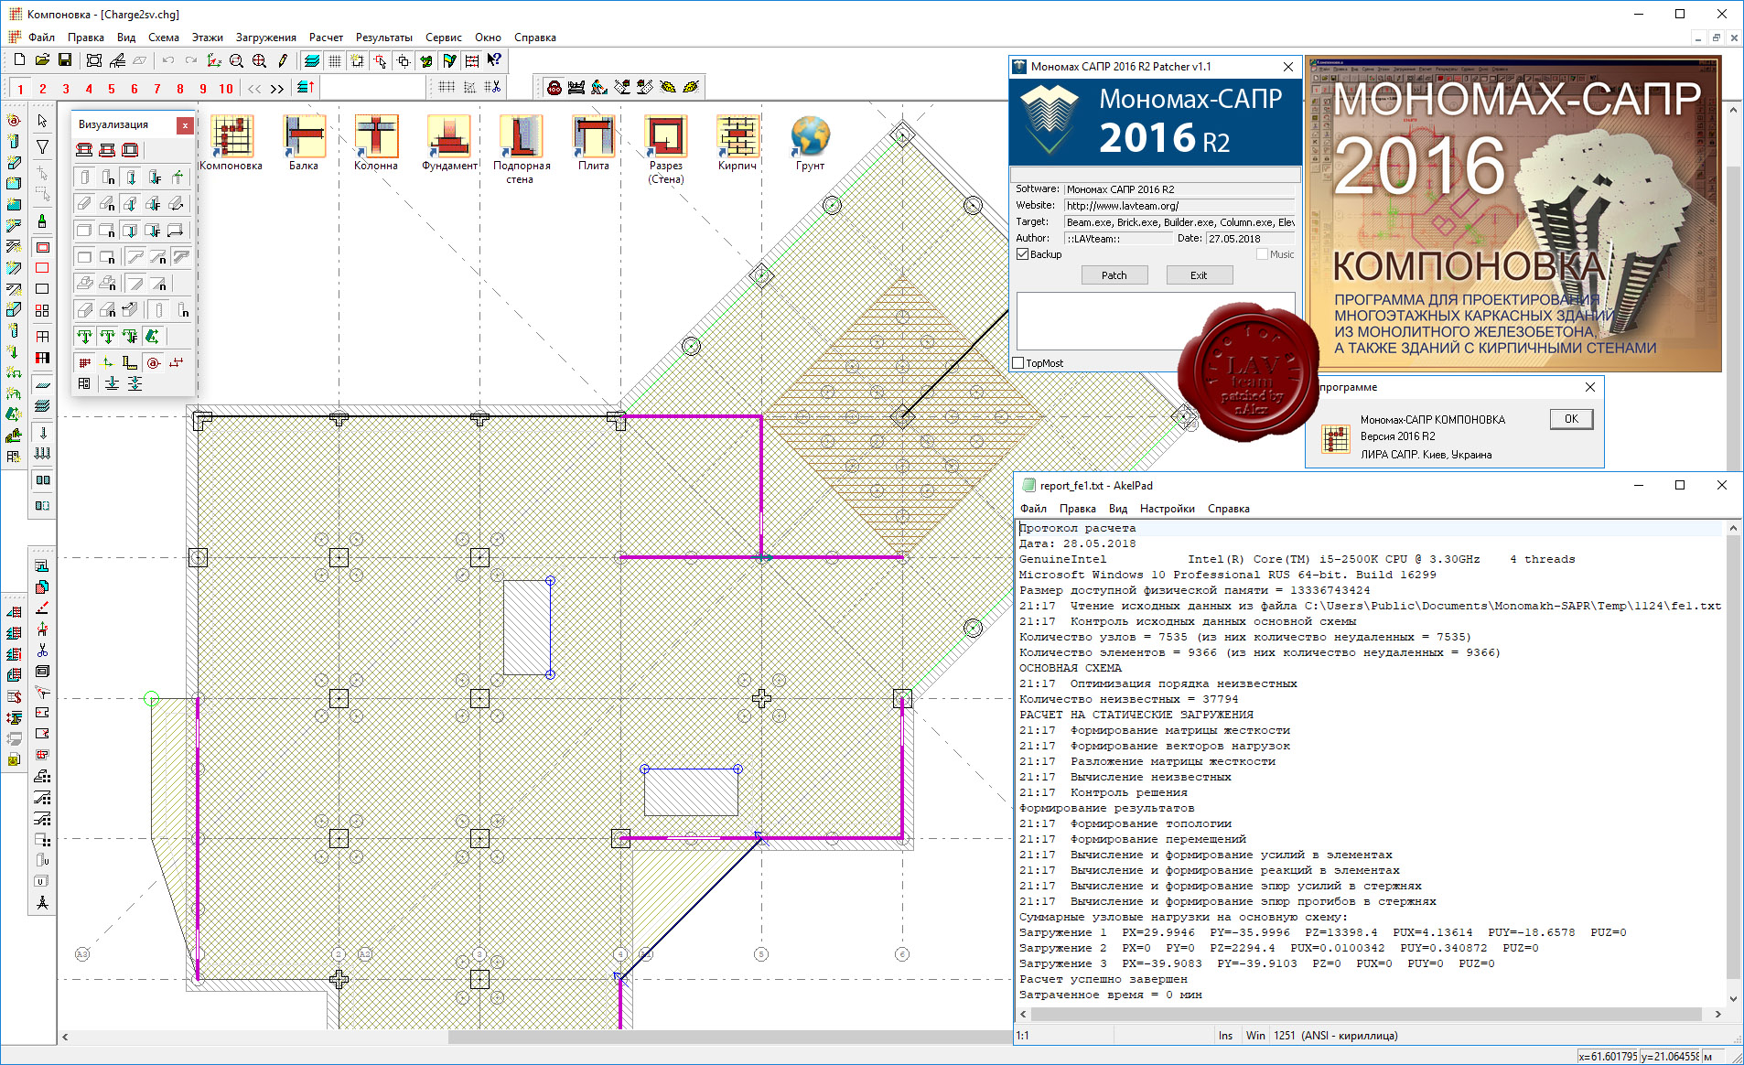Viewport: 1744px width, 1065px height.
Task: Click the New file icon in toolbar
Action: pos(19,60)
